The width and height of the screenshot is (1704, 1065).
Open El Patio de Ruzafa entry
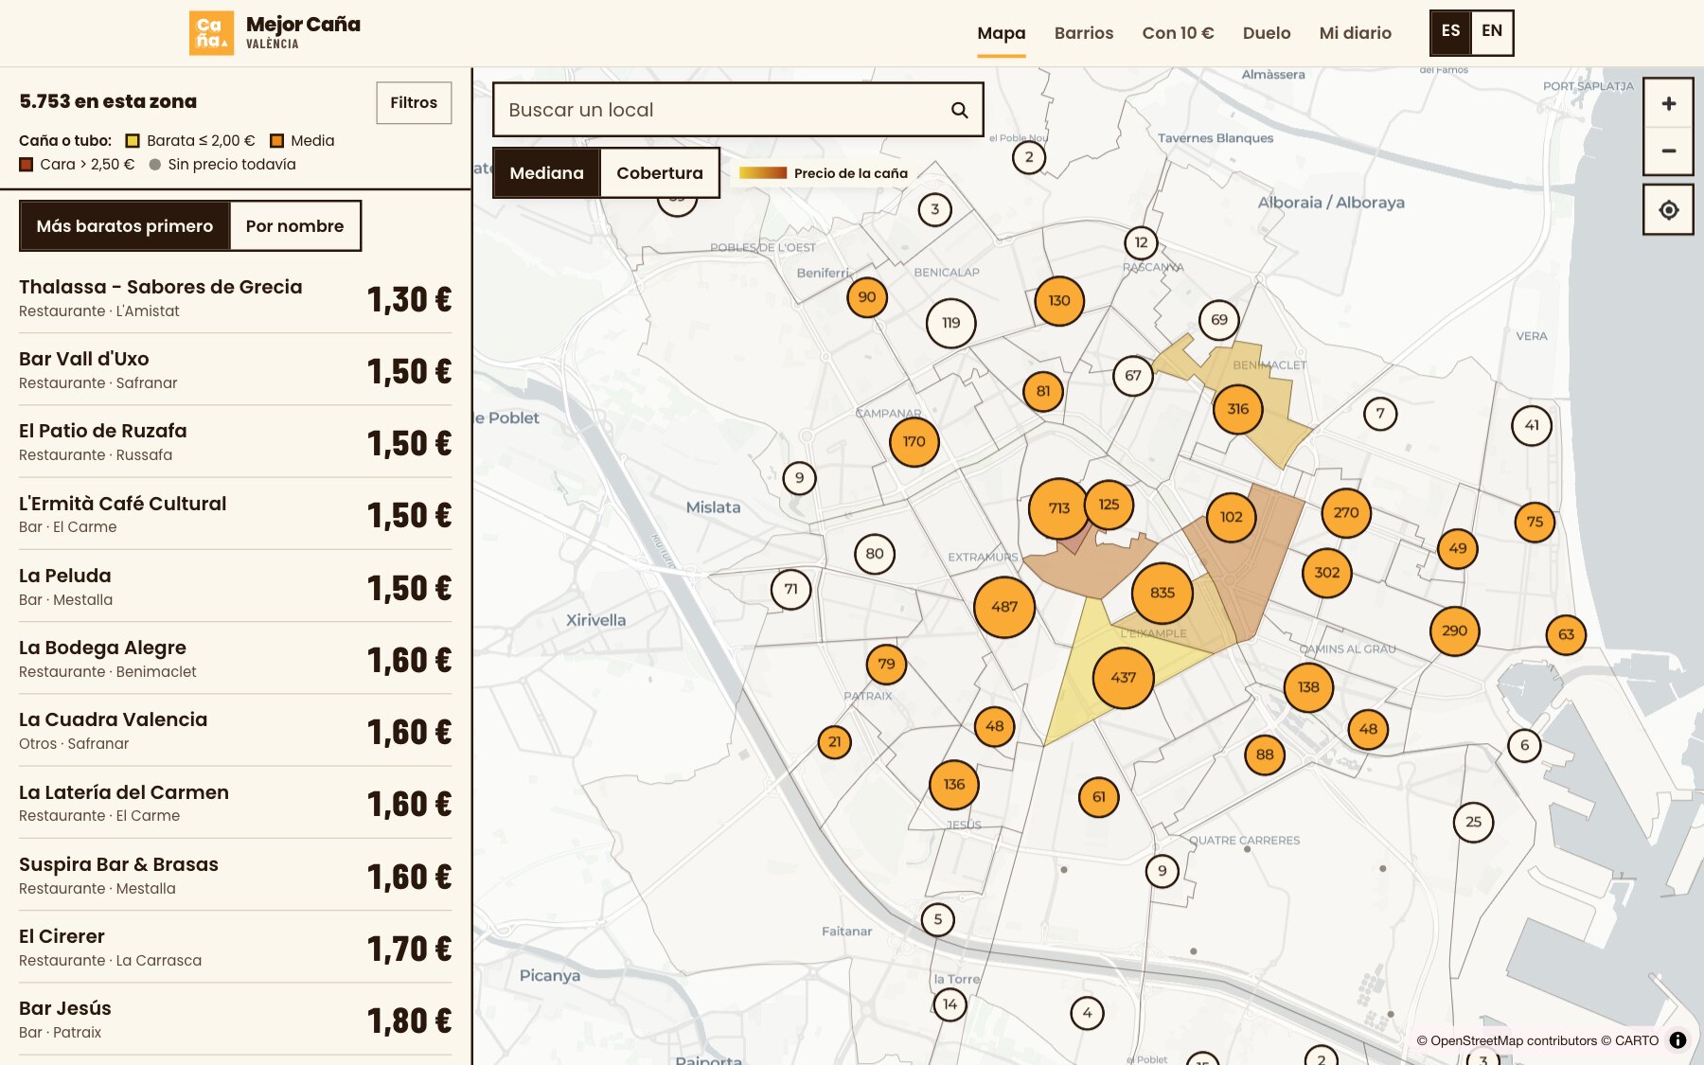tap(235, 442)
